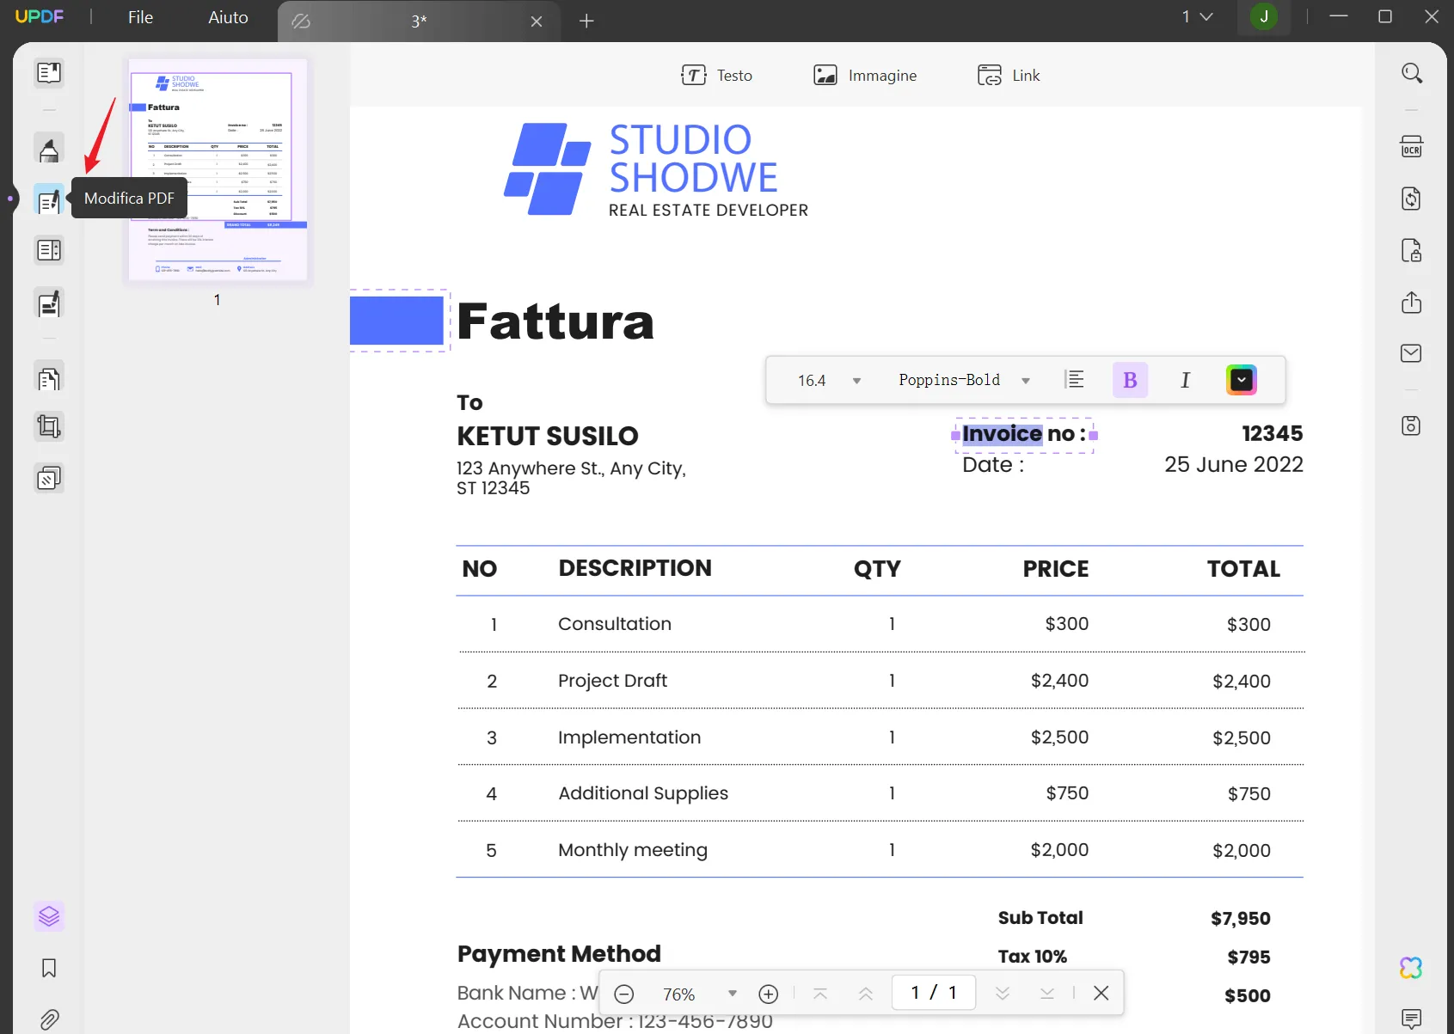Click the Fattura heading text
Image resolution: width=1454 pixels, height=1034 pixels.
[x=555, y=321]
